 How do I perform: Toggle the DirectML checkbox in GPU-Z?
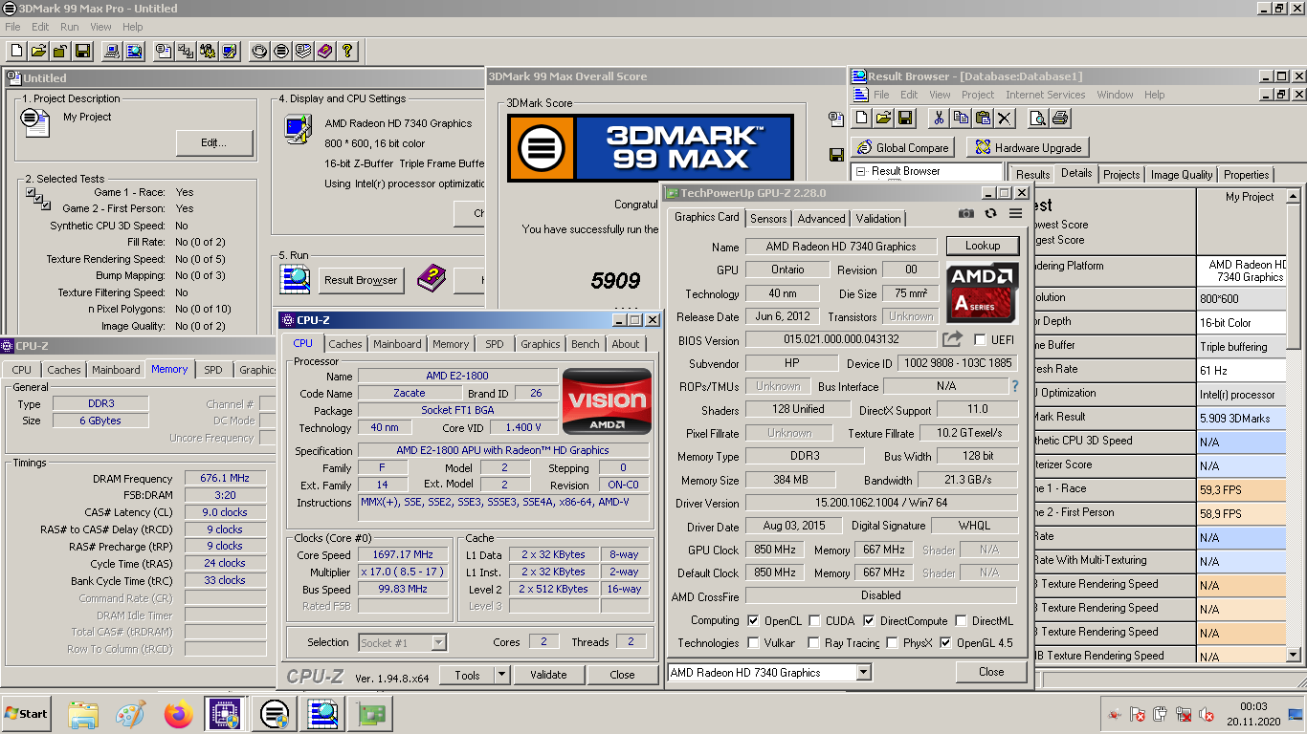click(x=961, y=620)
